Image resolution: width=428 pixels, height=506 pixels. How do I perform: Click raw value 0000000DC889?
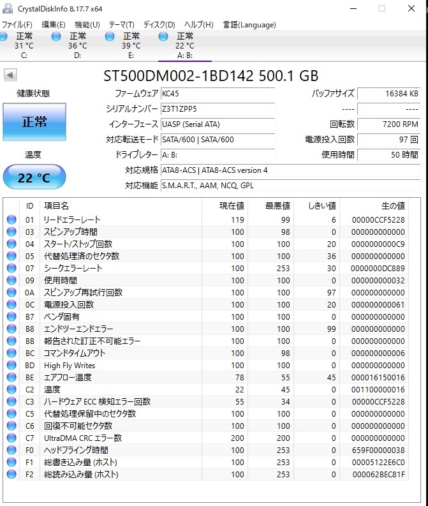tap(378, 268)
